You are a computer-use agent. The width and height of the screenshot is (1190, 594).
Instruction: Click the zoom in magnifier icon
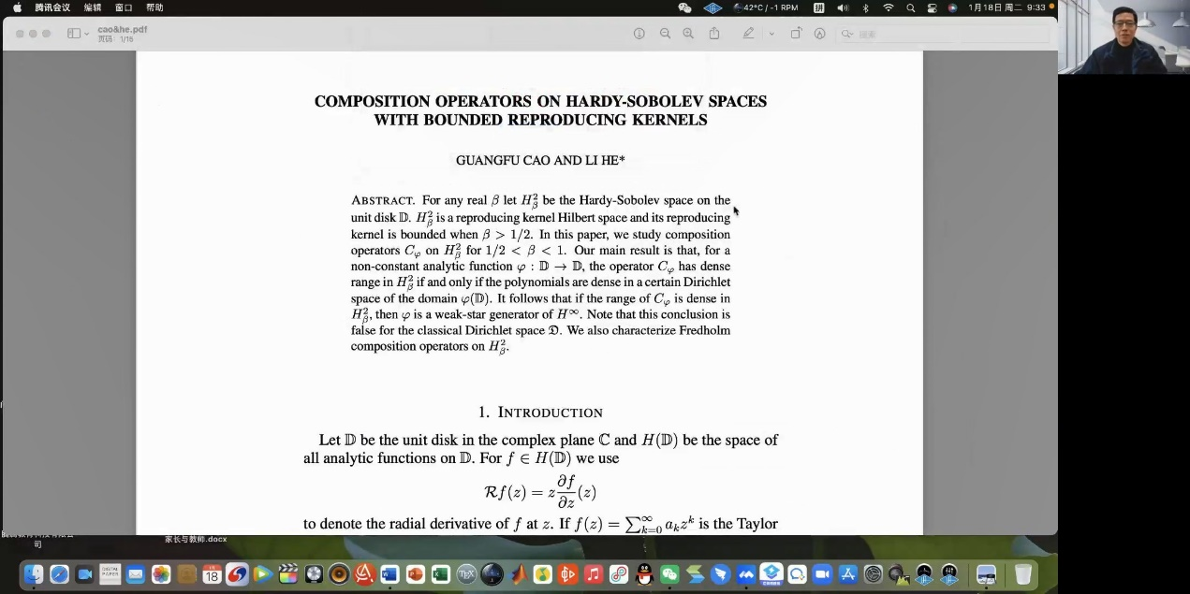click(x=688, y=34)
